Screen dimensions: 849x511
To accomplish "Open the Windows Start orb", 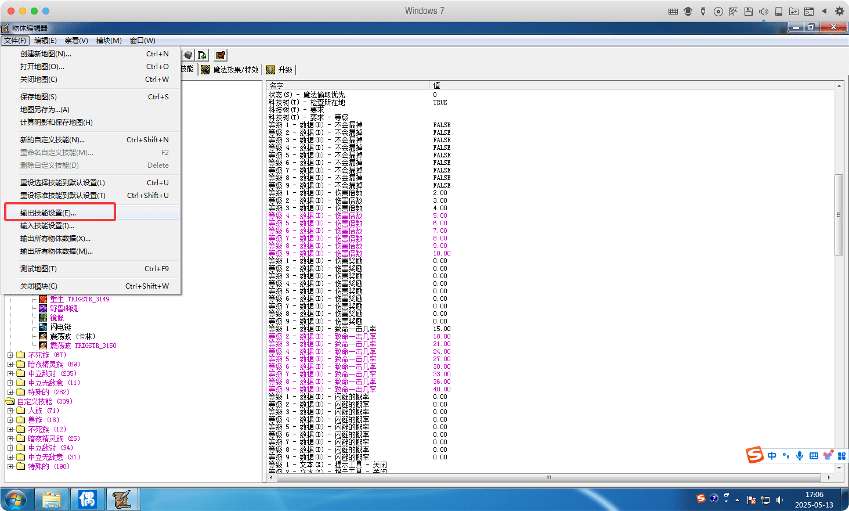I will [x=15, y=499].
